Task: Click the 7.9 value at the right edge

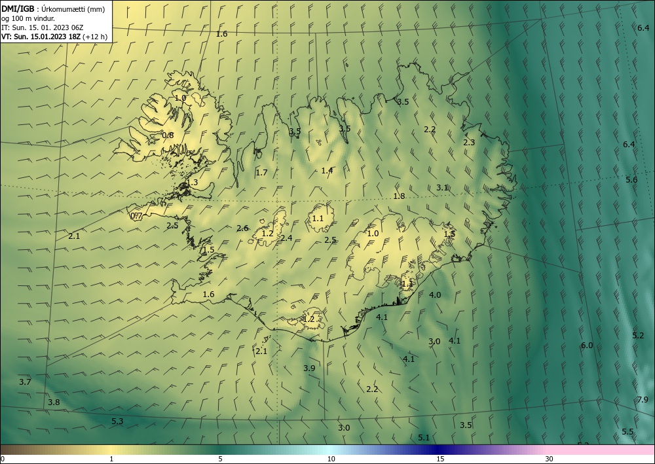Action: pyautogui.click(x=643, y=399)
